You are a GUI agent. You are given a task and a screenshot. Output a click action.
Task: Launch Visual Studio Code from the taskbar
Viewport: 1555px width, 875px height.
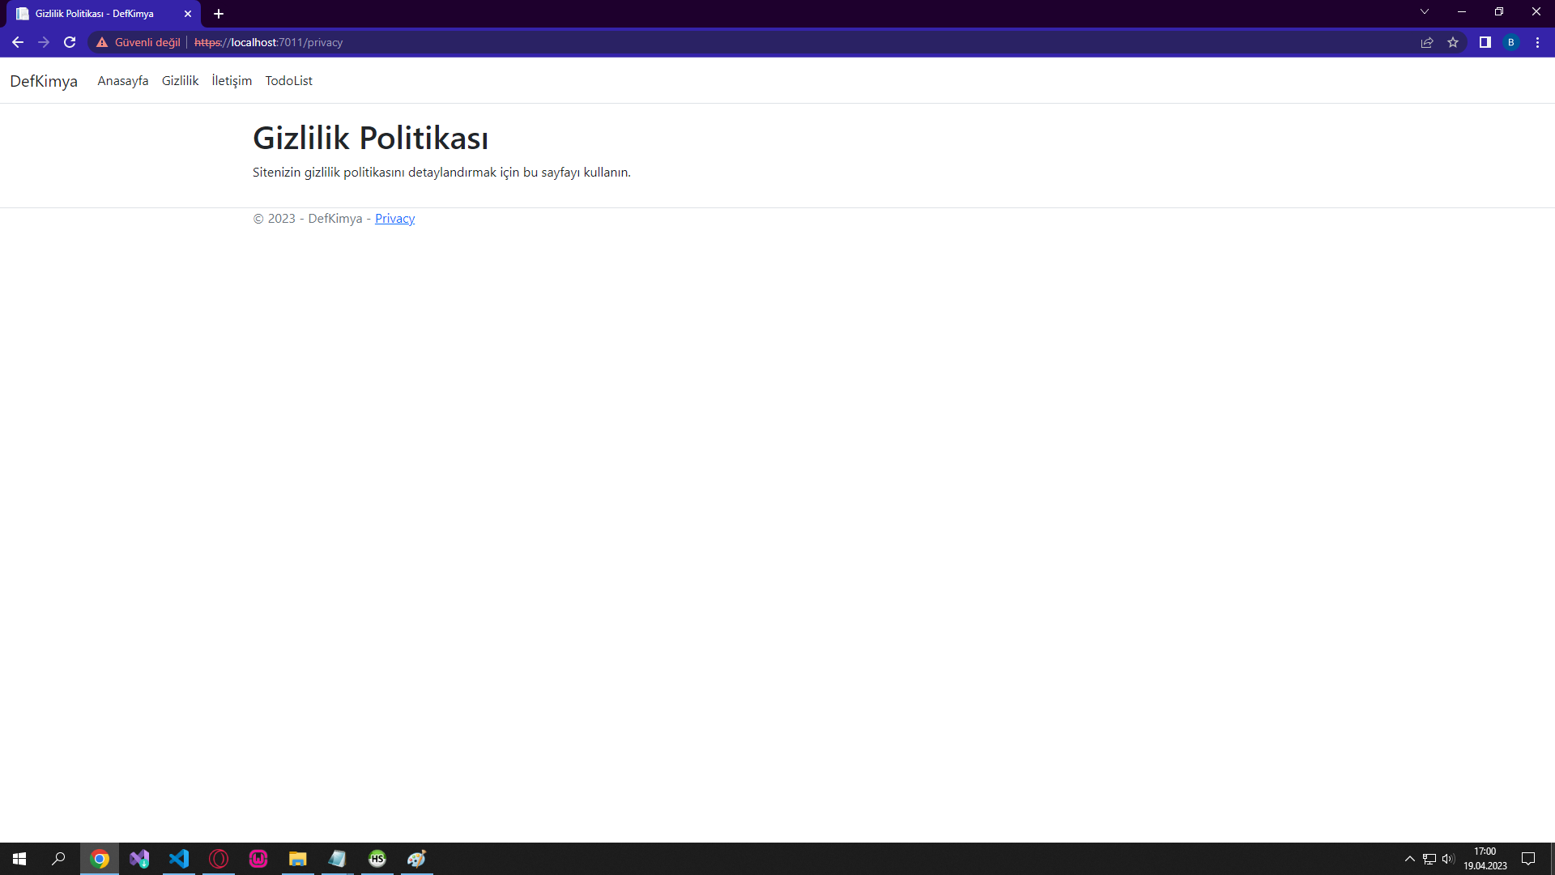[x=179, y=859]
